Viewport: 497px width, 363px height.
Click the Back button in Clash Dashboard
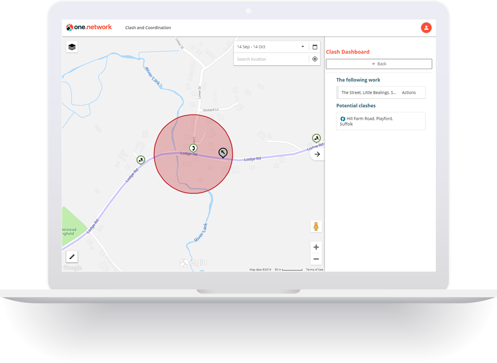[x=379, y=64]
